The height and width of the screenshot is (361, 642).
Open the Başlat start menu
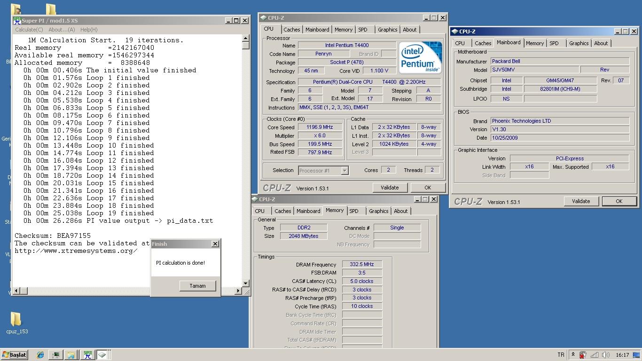click(15, 355)
